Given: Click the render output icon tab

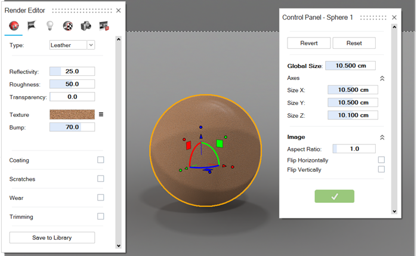Looking at the screenshot, I should (x=104, y=26).
